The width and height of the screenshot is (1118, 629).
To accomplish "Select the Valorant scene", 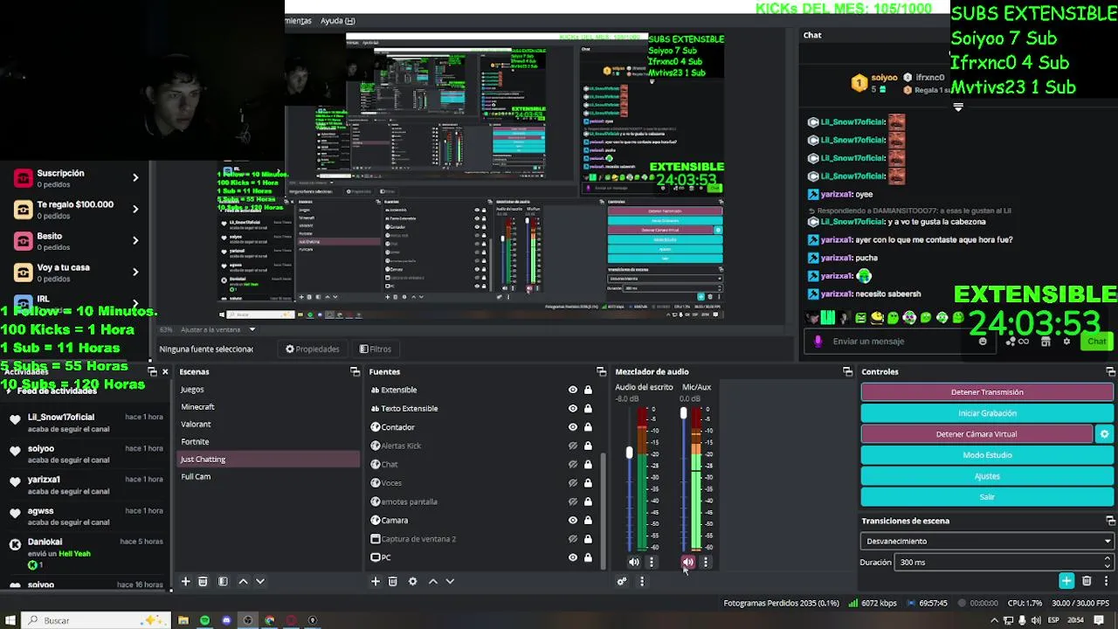I will pyautogui.click(x=267, y=425).
